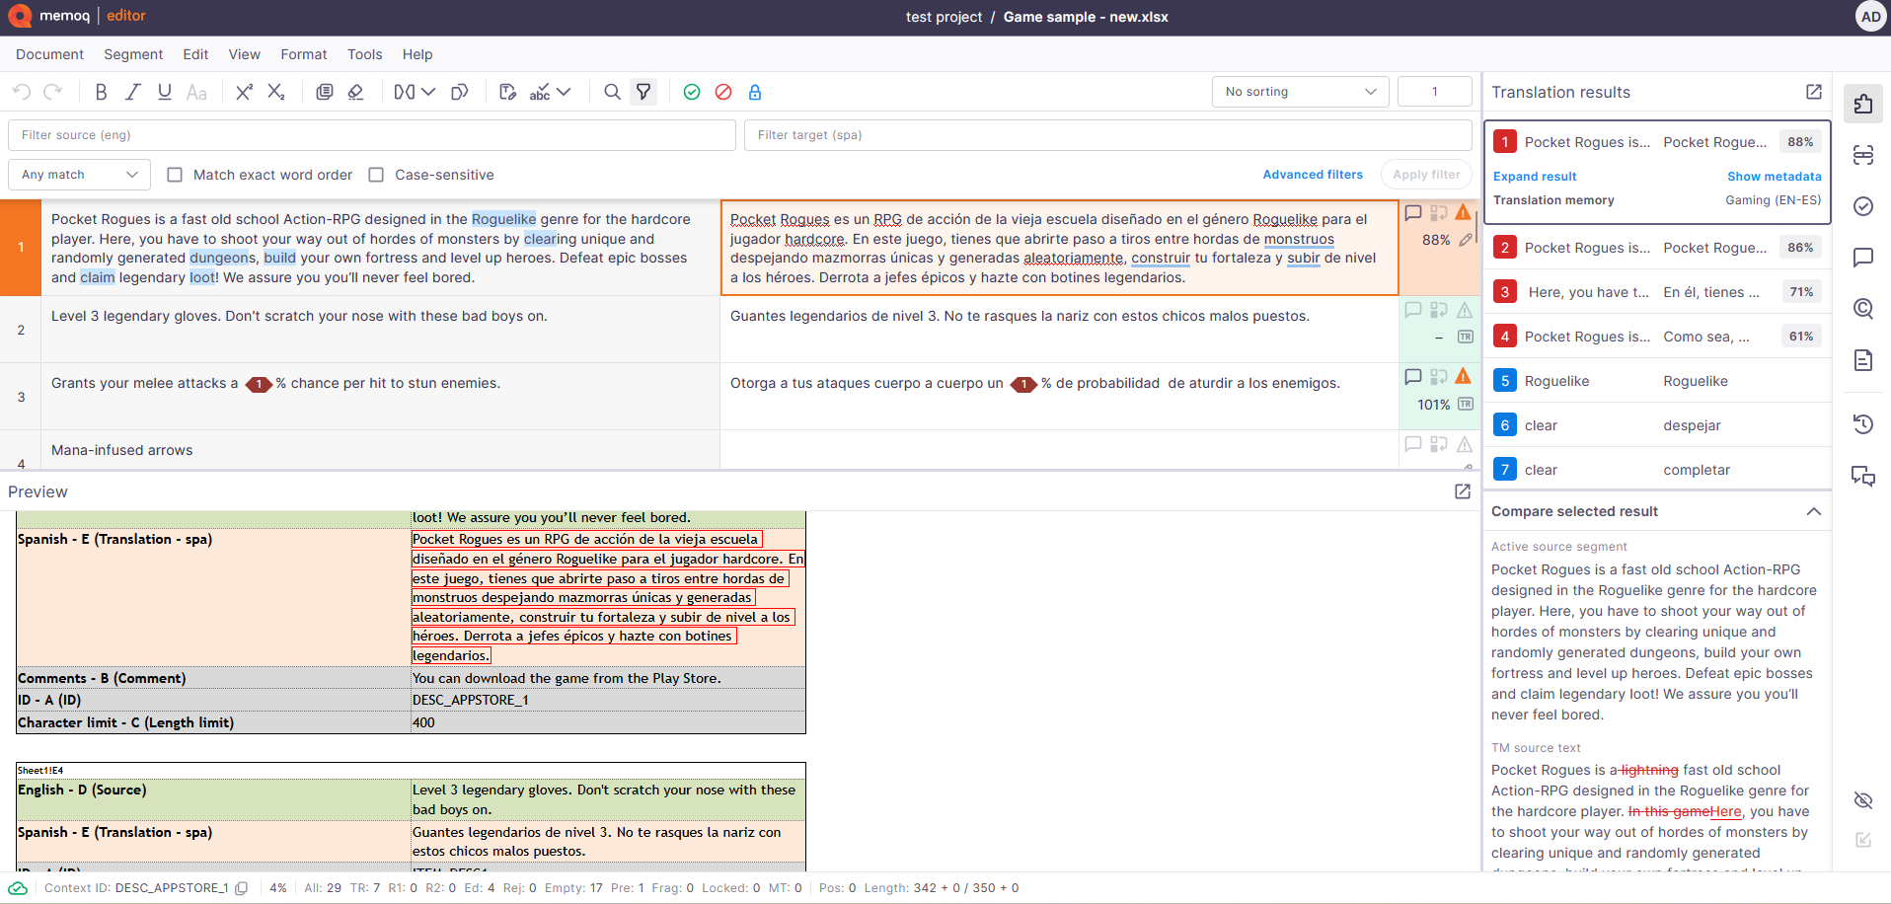This screenshot has height=904, width=1891.
Task: Enable Case-sensitive filtering
Action: coord(376,175)
